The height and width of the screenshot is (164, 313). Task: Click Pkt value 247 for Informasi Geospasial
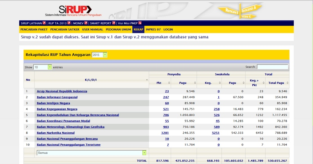click(x=166, y=97)
